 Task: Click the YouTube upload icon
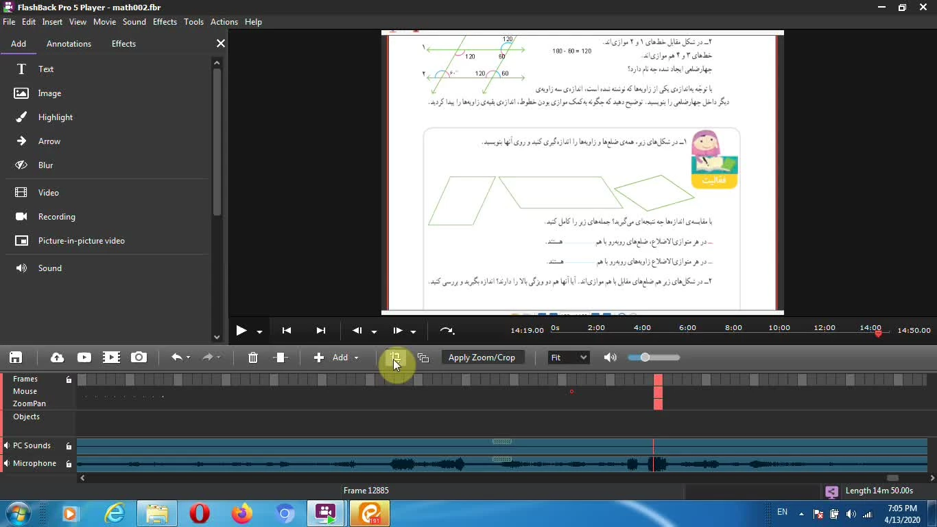click(x=84, y=358)
